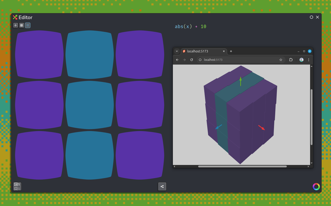Close the browser window
Screen dimensions: 331x206
[310, 51]
